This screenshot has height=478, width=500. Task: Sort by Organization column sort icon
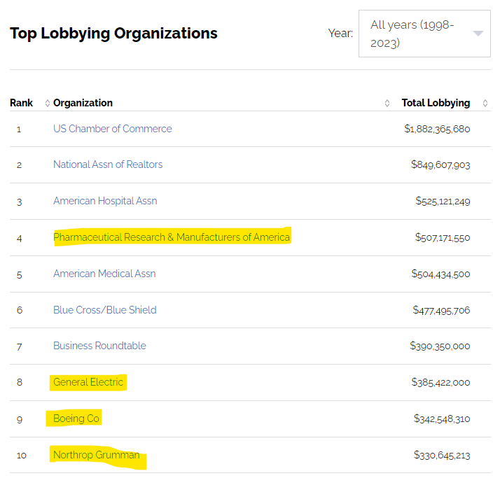(x=387, y=104)
